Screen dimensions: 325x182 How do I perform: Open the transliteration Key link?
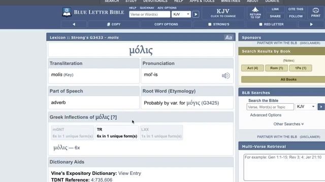(69, 75)
